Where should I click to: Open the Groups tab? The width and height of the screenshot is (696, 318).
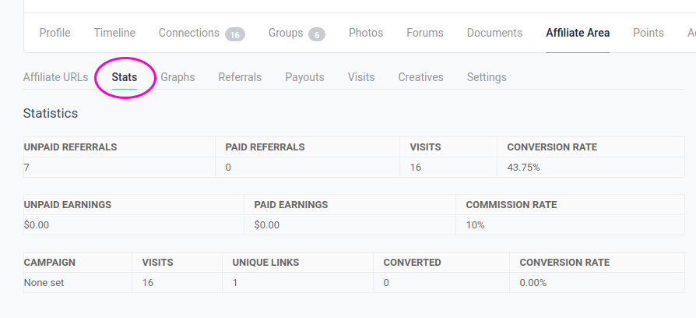point(286,33)
